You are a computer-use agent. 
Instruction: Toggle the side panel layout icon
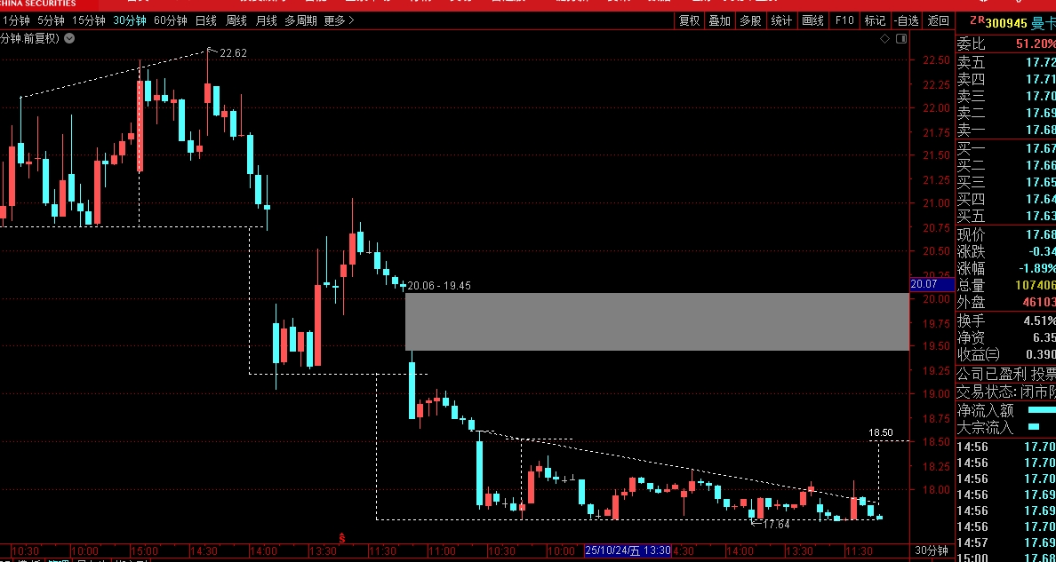[901, 39]
